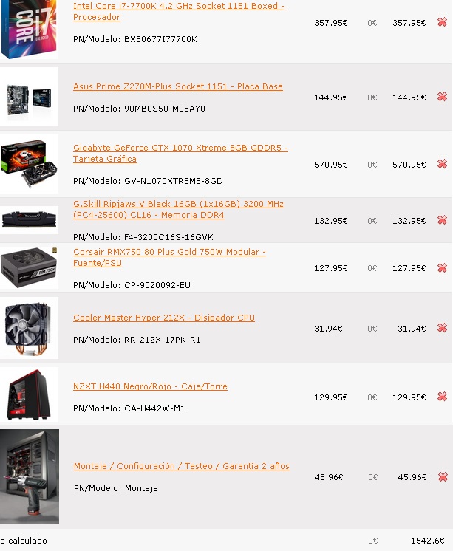Open Corsair RMX750 80 Plus Gold link
453x551 pixels.
169,257
